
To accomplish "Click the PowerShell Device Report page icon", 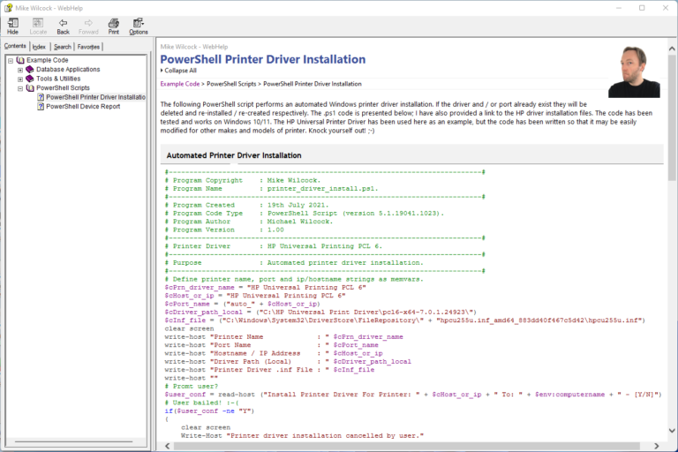I will pyautogui.click(x=41, y=106).
